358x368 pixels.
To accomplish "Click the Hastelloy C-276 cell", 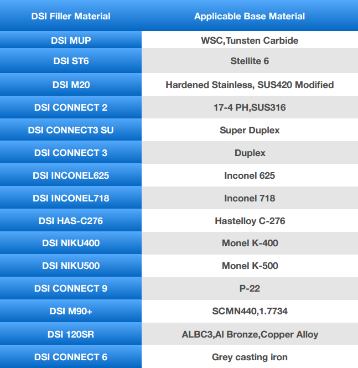I will tap(250, 221).
